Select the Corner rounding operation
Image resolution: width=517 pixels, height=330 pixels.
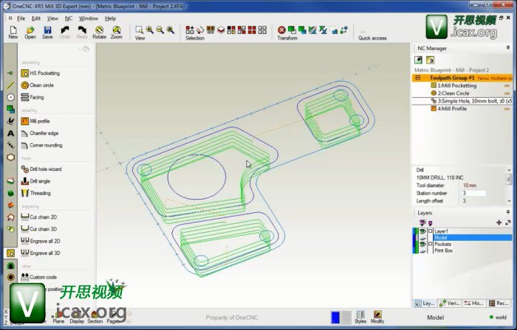pyautogui.click(x=41, y=145)
